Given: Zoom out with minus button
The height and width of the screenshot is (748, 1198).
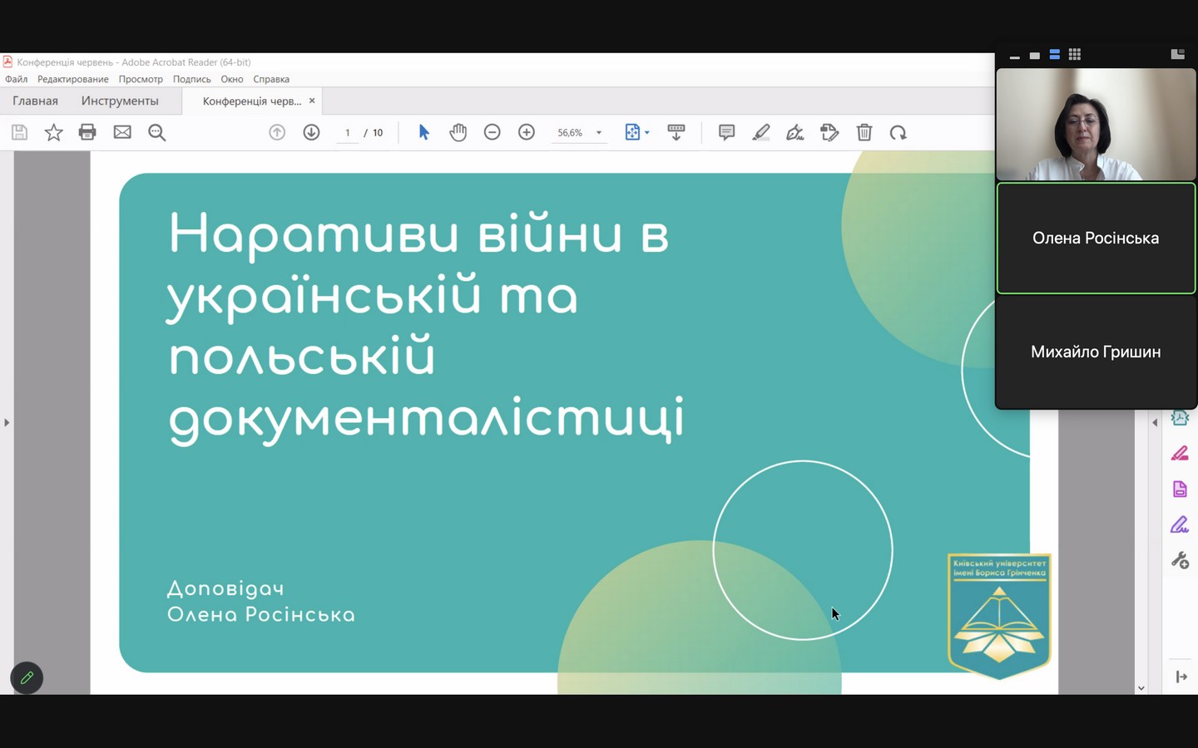Looking at the screenshot, I should tap(492, 132).
